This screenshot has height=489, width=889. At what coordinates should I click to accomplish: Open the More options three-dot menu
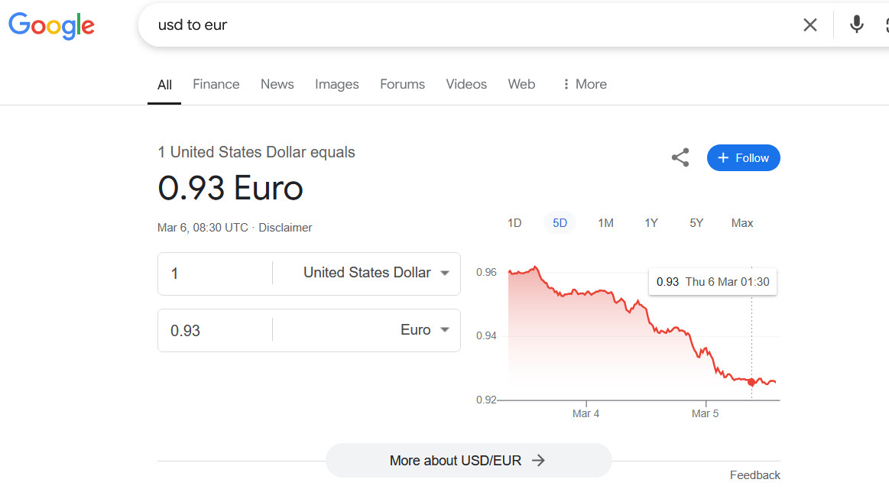tap(584, 84)
